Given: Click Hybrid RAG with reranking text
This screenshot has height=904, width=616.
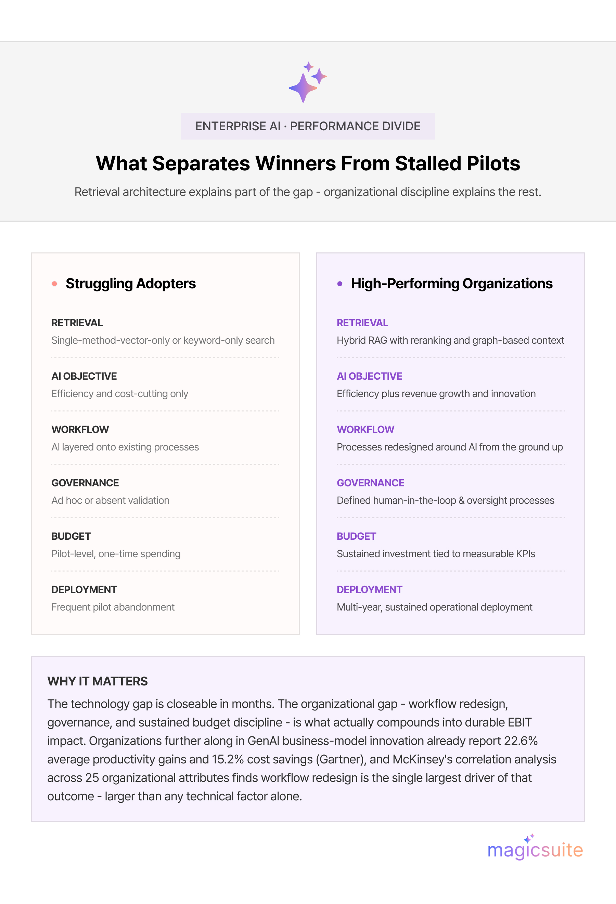Looking at the screenshot, I should (x=450, y=340).
